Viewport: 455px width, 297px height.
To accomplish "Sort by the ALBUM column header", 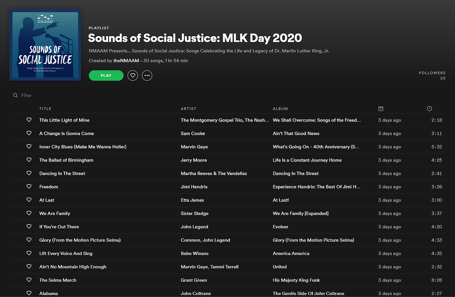I will click(280, 109).
